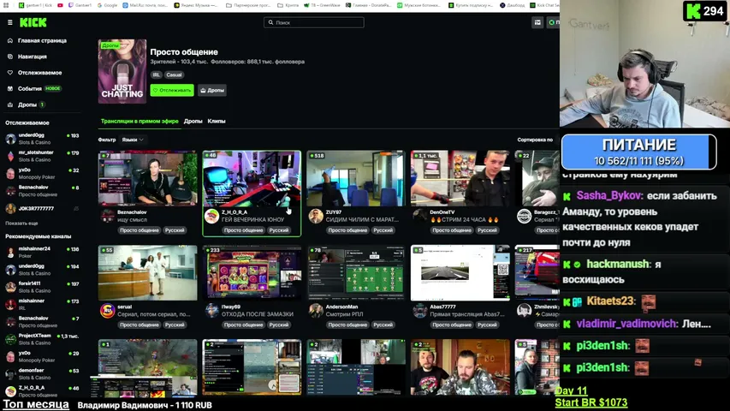Open forsir1411 recommended channel
The width and height of the screenshot is (730, 411).
click(42, 287)
